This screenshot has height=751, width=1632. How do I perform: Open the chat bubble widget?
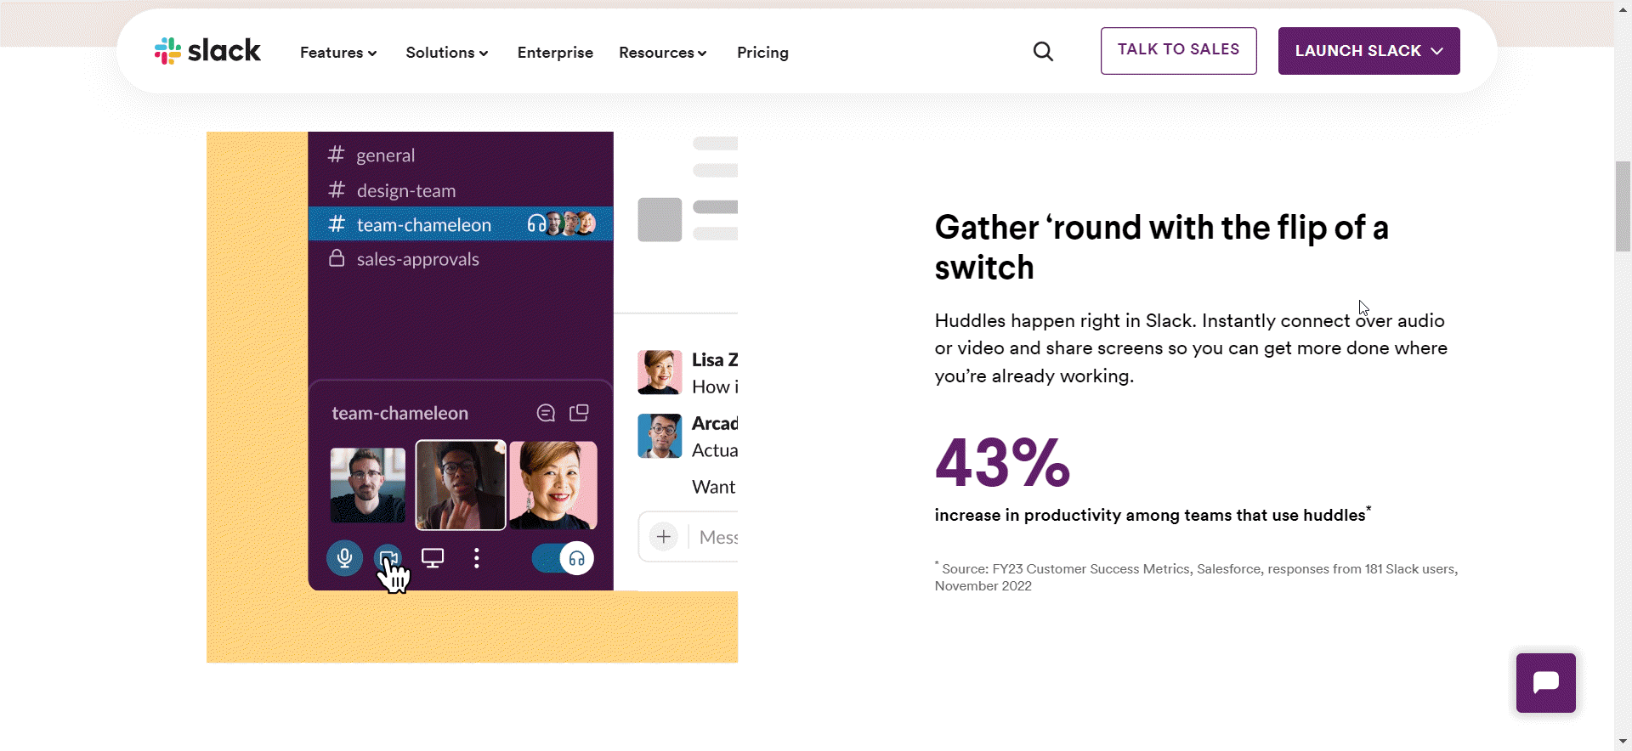point(1545,683)
